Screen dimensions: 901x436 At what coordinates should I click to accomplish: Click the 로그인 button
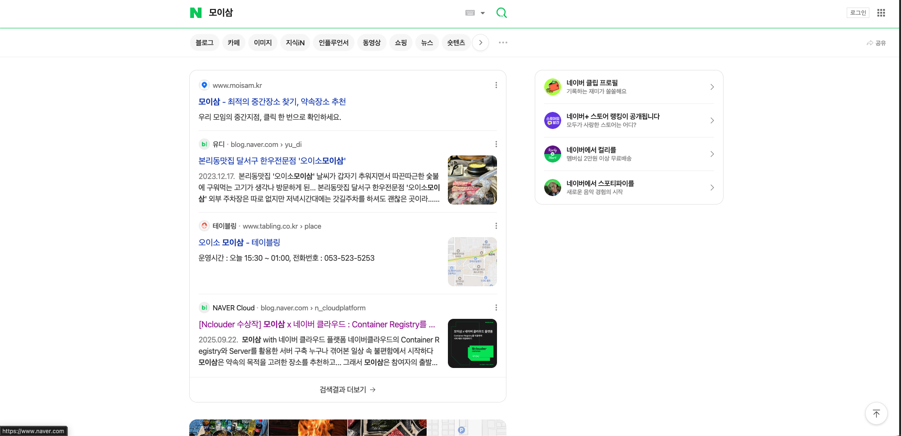(858, 13)
